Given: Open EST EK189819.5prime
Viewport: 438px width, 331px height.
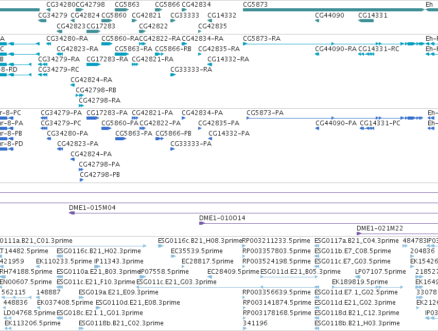Looking at the screenshot, I should (360, 282).
